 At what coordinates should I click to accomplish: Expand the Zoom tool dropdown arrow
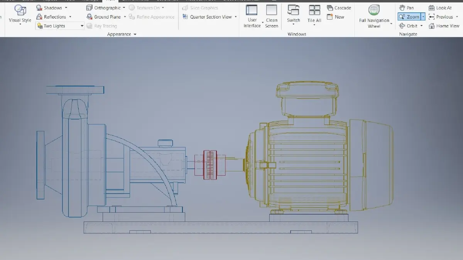pos(423,17)
